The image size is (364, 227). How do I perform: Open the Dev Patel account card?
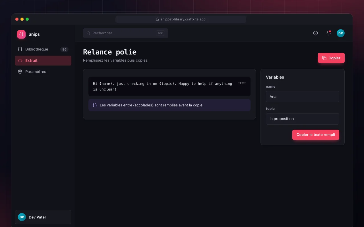[x=43, y=217]
